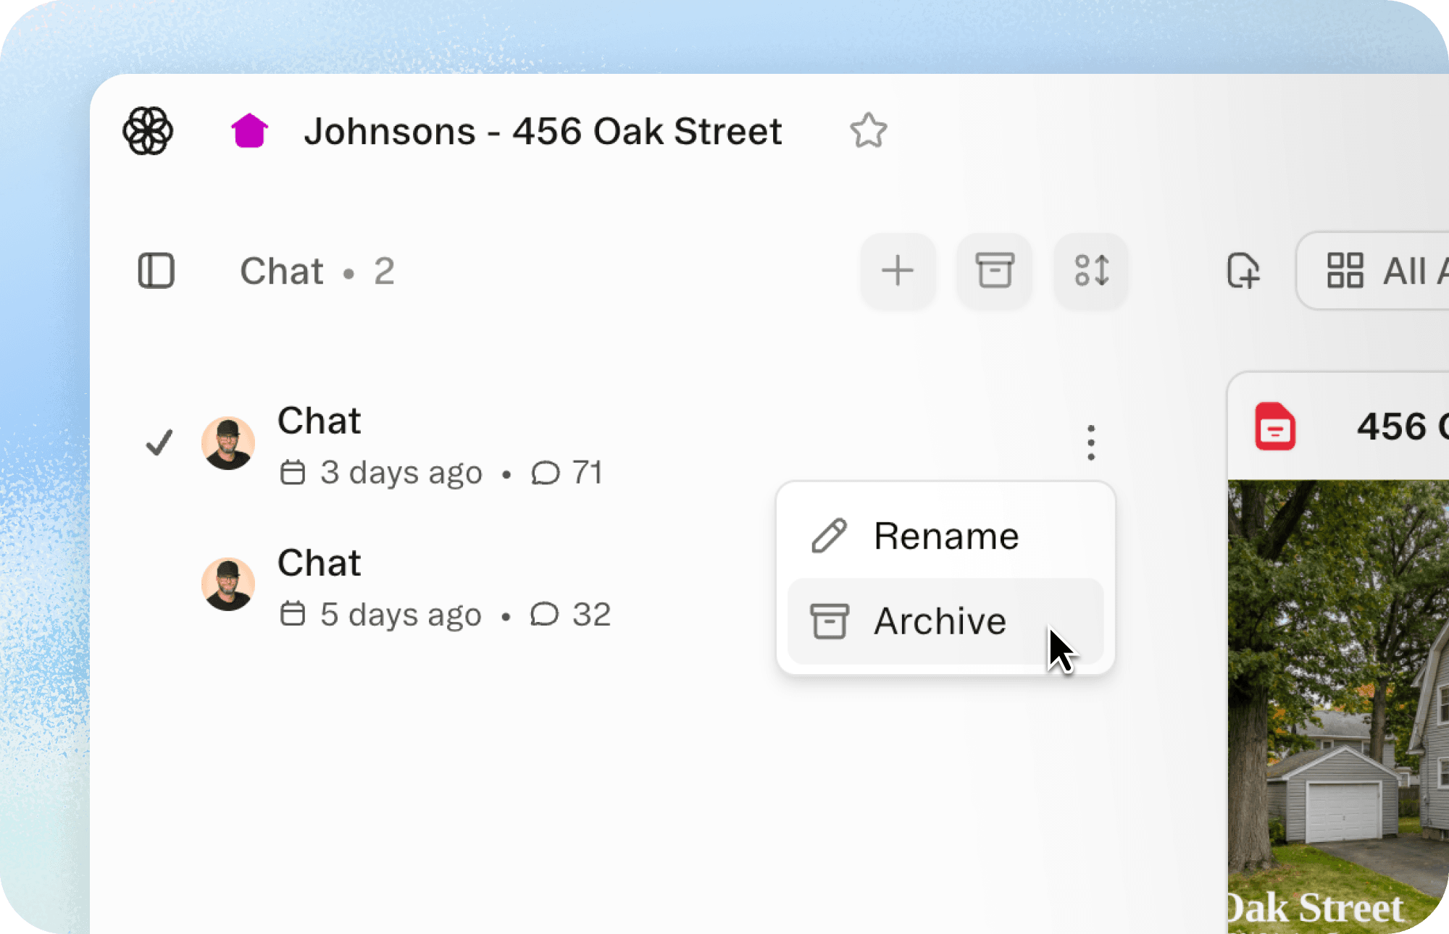The width and height of the screenshot is (1449, 934).
Task: Open the sort order options
Action: (x=1091, y=272)
